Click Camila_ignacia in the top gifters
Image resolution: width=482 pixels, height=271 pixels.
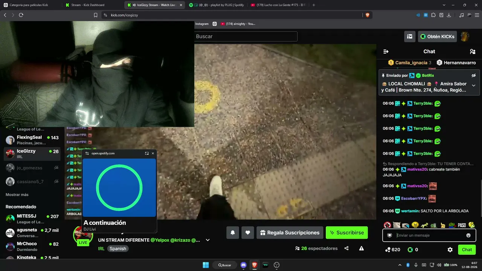[x=411, y=63]
